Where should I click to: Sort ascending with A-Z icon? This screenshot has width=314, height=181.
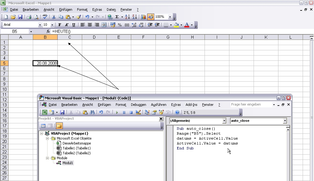click(127, 17)
